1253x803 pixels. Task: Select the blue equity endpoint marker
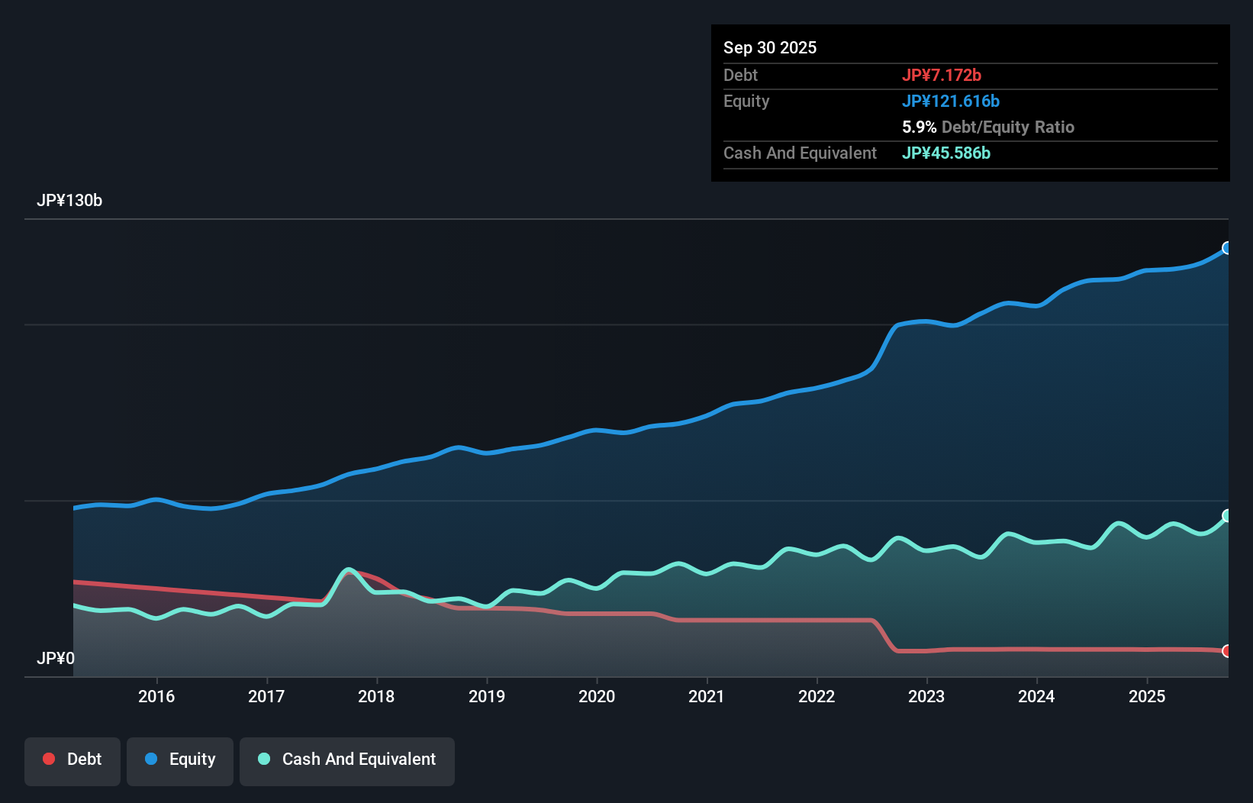(1227, 248)
